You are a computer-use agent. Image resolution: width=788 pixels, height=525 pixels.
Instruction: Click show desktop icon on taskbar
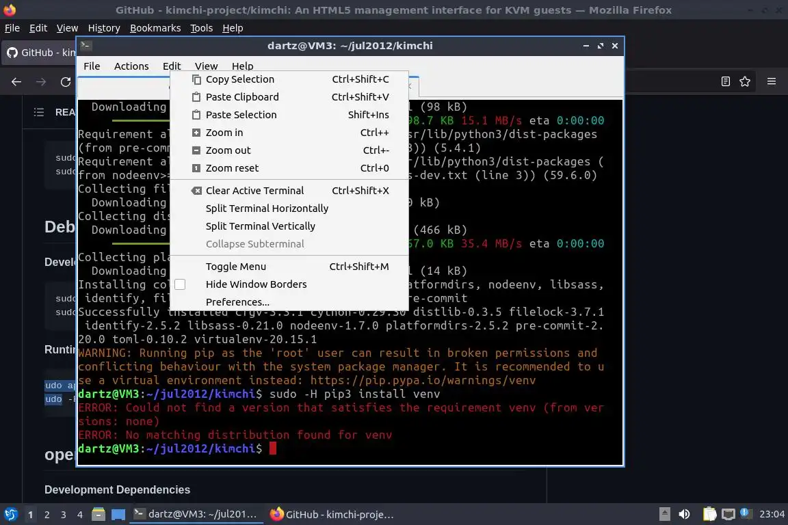coord(118,515)
